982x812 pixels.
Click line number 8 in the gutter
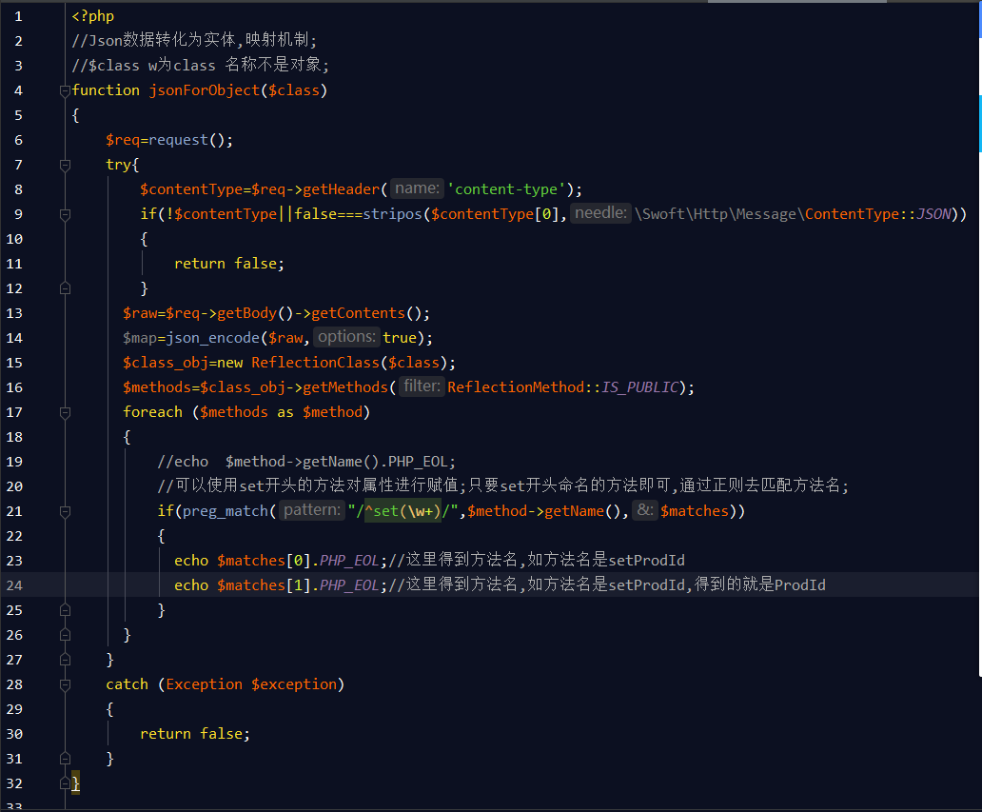click(x=18, y=189)
